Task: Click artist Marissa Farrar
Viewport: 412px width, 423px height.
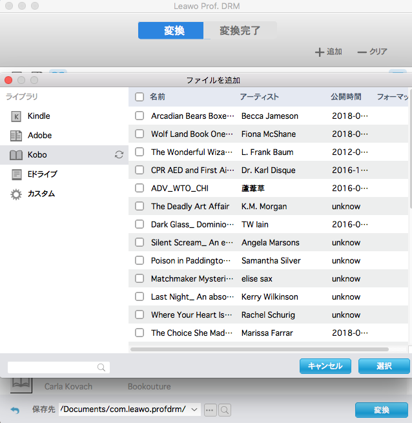Action: point(267,333)
